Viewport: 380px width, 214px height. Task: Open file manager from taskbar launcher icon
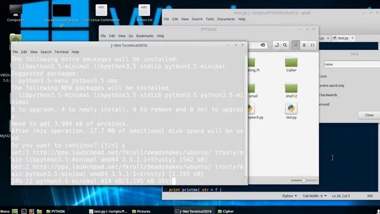(x=39, y=212)
